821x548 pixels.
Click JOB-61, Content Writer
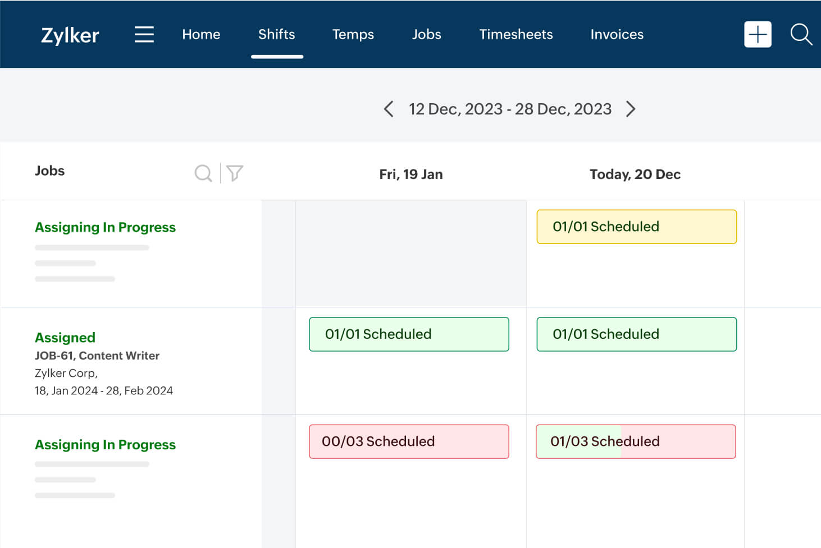(x=97, y=356)
